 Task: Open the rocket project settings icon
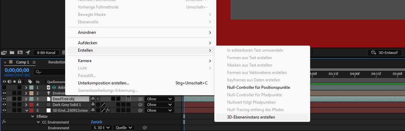[x=28, y=53]
